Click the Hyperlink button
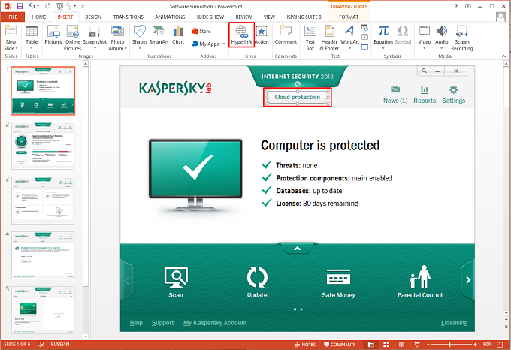This screenshot has width=511, height=350. pos(241,35)
